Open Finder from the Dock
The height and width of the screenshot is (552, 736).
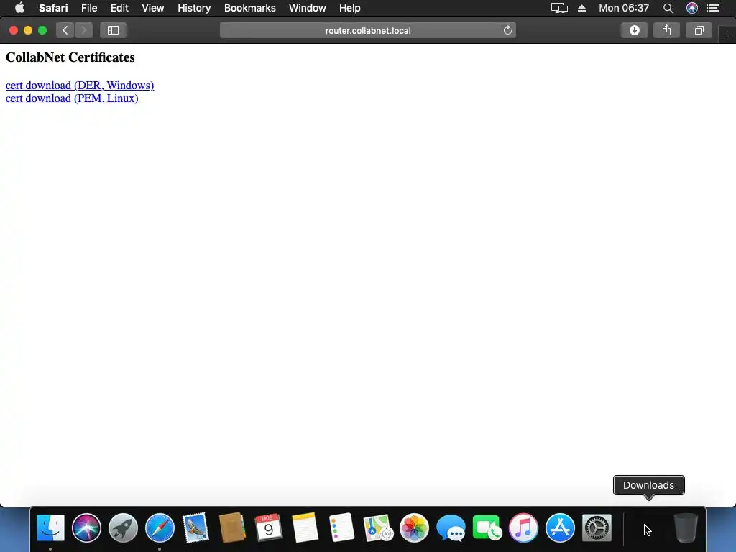click(50, 528)
